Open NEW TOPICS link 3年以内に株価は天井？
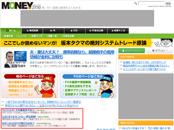The width and height of the screenshot is (174, 130). tap(146, 128)
